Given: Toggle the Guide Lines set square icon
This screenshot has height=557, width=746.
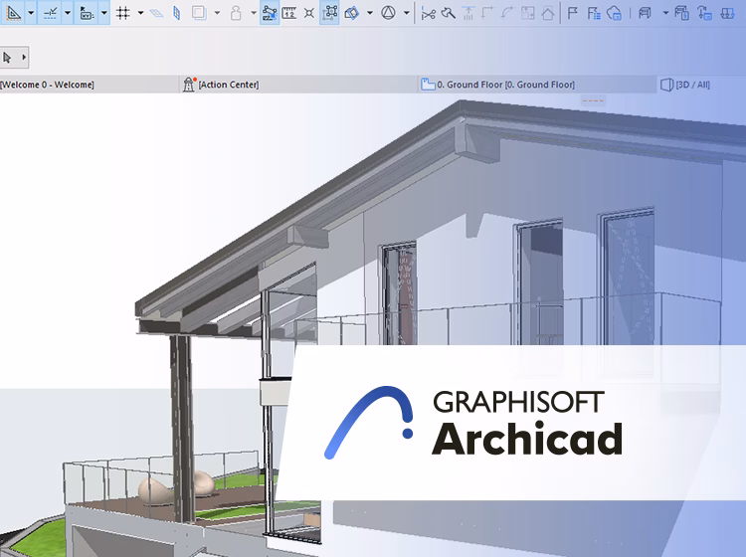Looking at the screenshot, I should pyautogui.click(x=13, y=13).
